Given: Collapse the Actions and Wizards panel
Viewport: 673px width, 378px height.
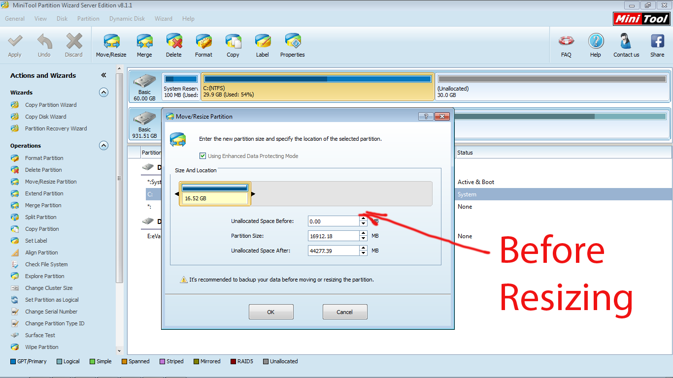Looking at the screenshot, I should (x=103, y=75).
